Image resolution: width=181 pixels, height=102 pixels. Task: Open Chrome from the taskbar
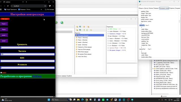87,100
